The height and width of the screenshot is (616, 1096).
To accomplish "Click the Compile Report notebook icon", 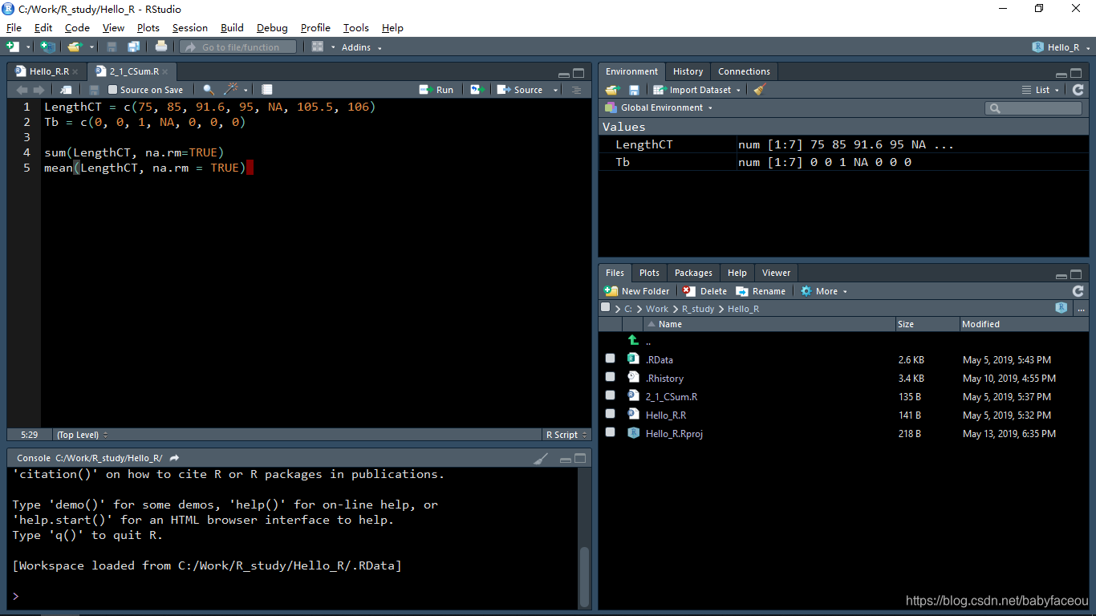I will pos(267,90).
